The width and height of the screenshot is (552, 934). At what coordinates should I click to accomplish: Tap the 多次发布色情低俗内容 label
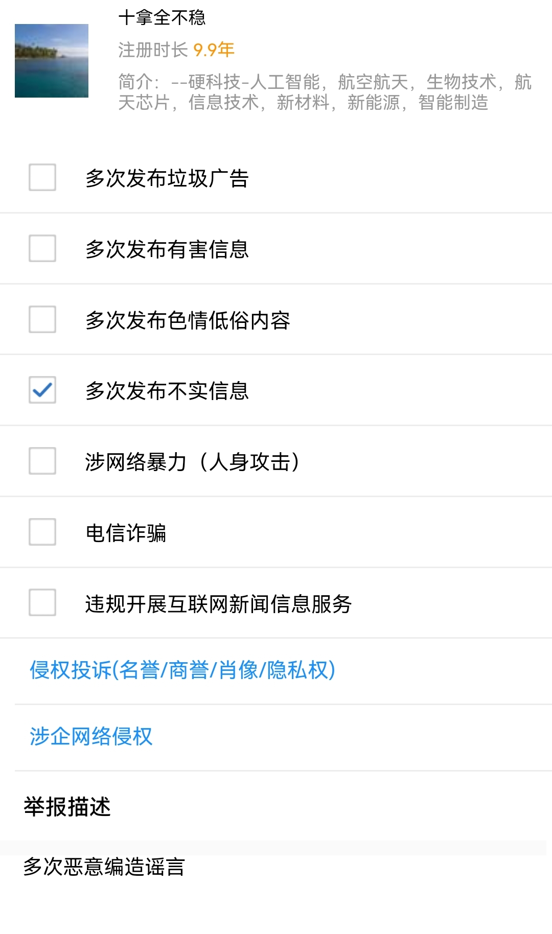point(188,320)
